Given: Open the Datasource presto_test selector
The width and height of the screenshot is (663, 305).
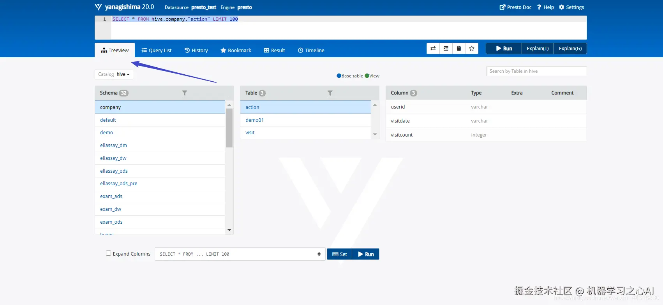Looking at the screenshot, I should tap(190, 7).
